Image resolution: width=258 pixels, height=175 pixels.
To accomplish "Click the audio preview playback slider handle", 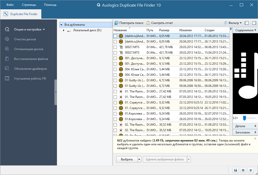I will click(x=244, y=118).
